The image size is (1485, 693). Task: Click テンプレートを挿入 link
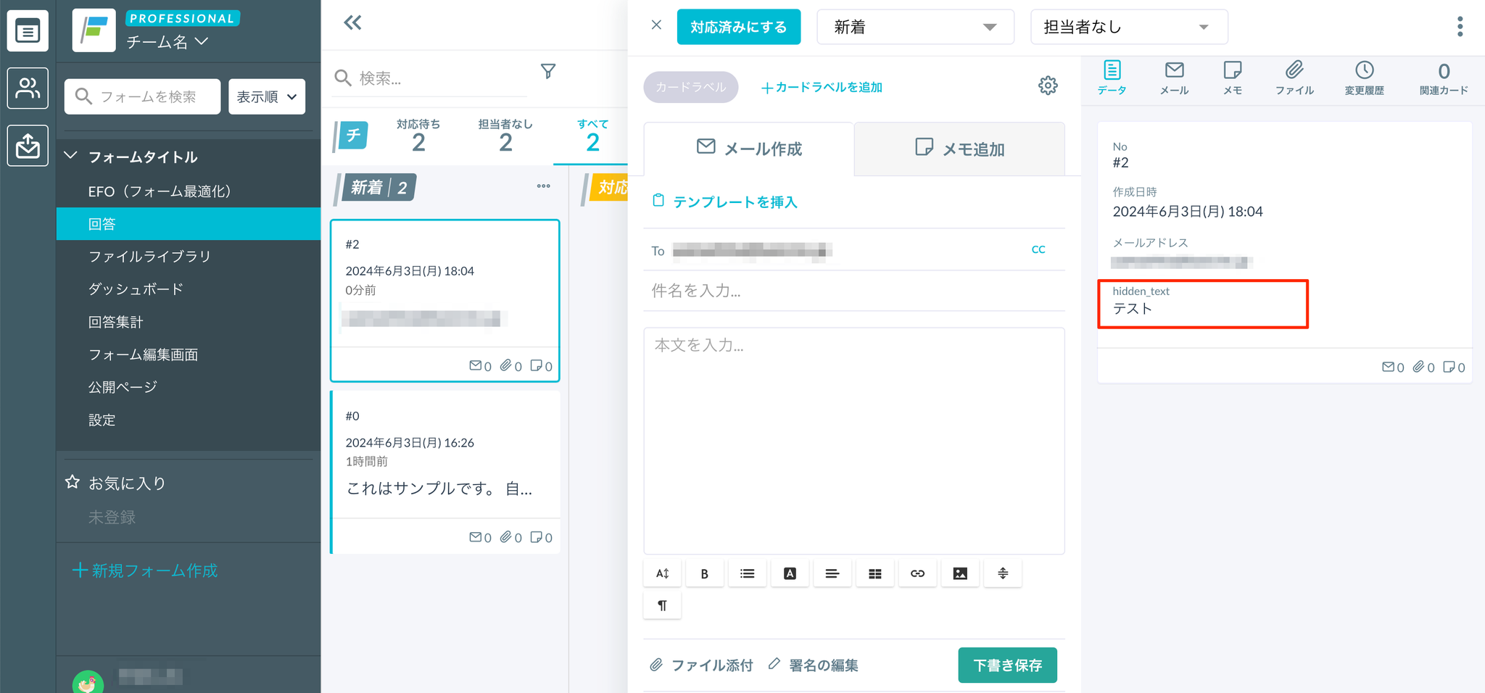pos(725,202)
